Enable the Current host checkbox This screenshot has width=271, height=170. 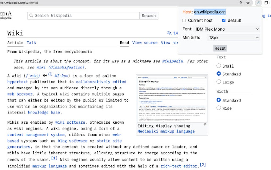(183, 20)
